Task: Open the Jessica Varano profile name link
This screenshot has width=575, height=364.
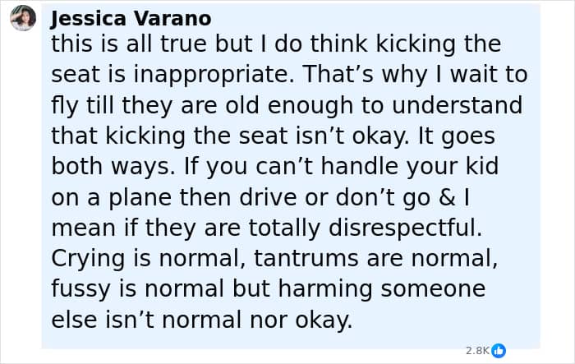Action: click(131, 18)
